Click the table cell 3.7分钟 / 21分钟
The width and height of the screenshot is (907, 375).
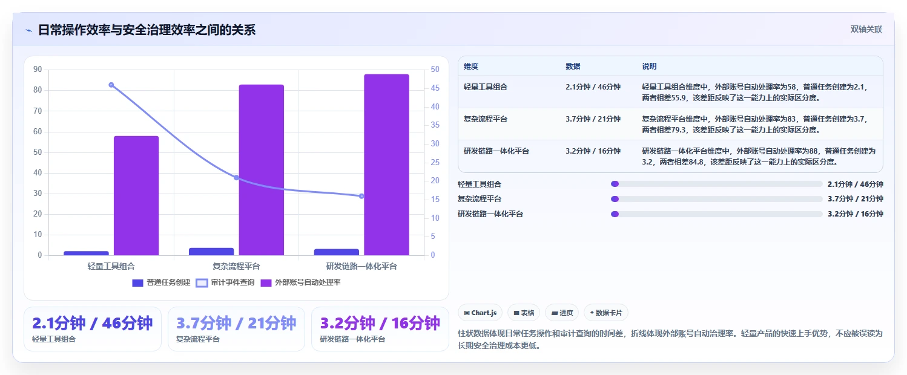(593, 119)
